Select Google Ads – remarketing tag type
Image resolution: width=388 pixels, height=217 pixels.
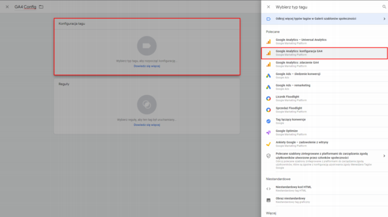pos(293,87)
